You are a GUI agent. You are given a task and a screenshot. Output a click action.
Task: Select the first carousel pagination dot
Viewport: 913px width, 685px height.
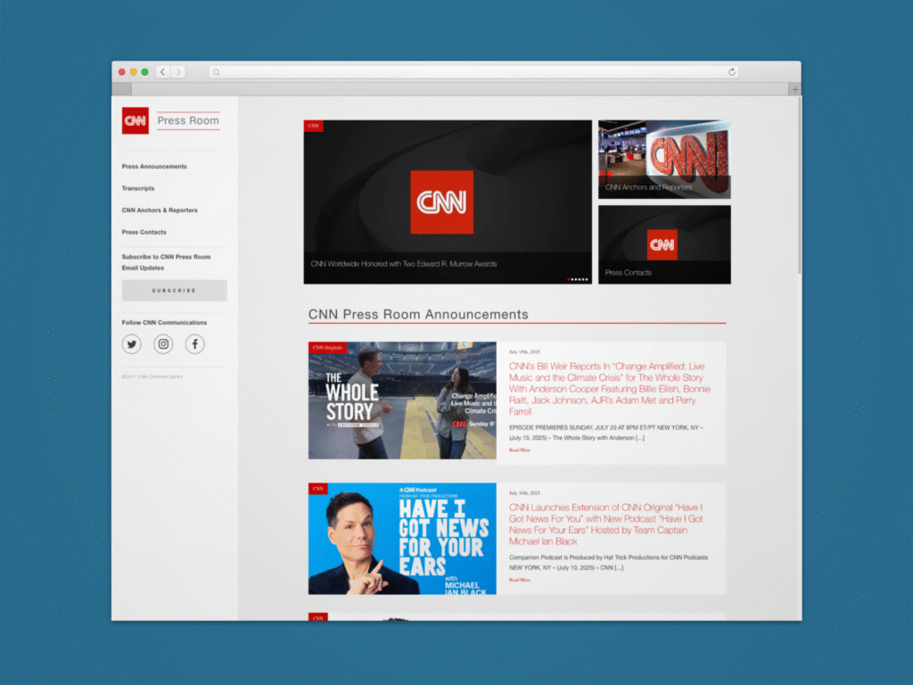click(x=569, y=279)
